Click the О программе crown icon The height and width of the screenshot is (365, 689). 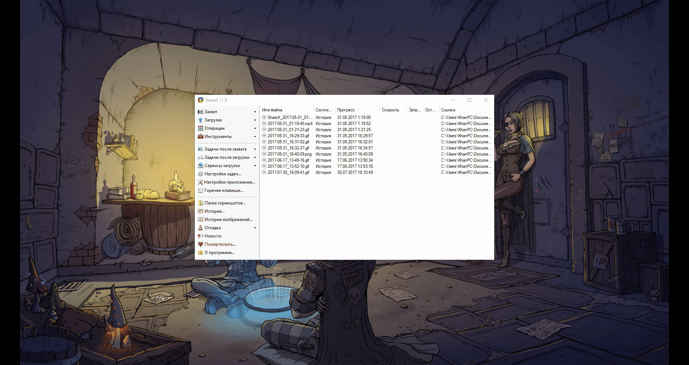[x=201, y=253]
